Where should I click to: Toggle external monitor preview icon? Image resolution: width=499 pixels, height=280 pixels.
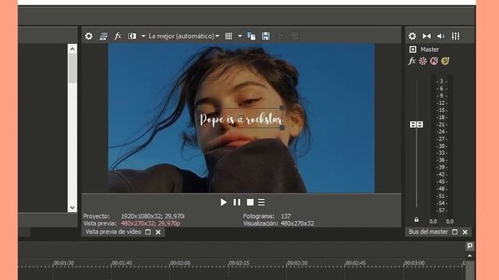click(104, 37)
